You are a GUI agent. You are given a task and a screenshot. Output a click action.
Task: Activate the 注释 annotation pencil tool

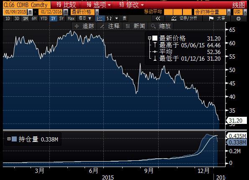point(110,26)
